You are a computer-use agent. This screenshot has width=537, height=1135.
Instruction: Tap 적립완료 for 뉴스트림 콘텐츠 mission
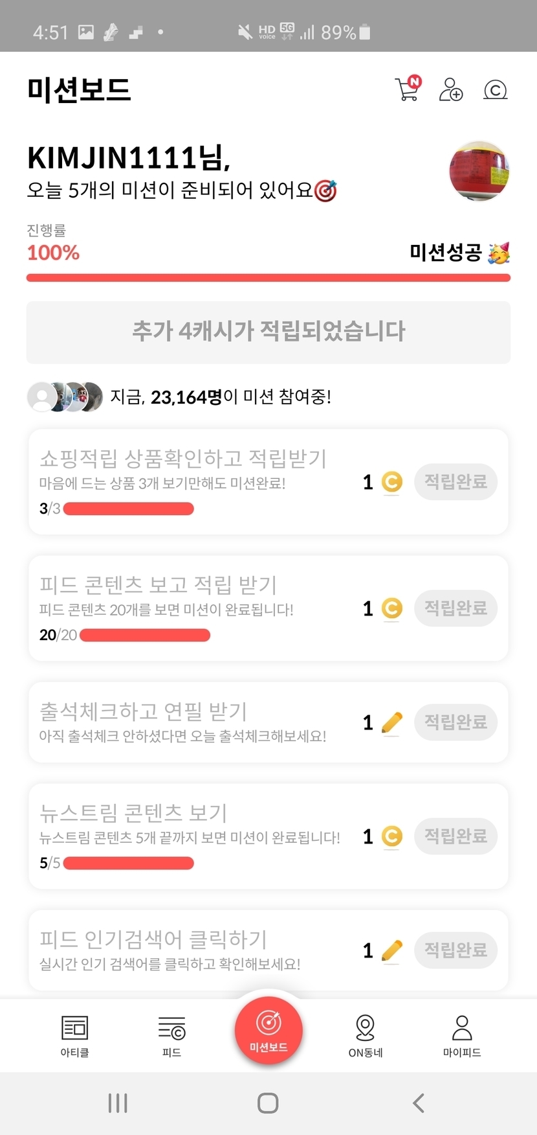[455, 836]
